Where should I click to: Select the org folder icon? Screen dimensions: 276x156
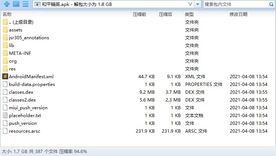coord(5,61)
